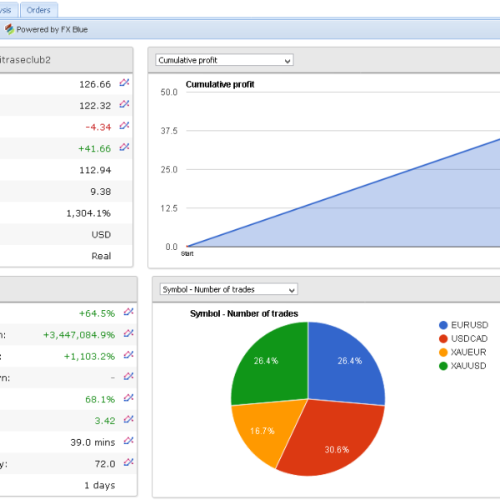
Task: Click the EURUSD legend label
Action: tap(468, 325)
